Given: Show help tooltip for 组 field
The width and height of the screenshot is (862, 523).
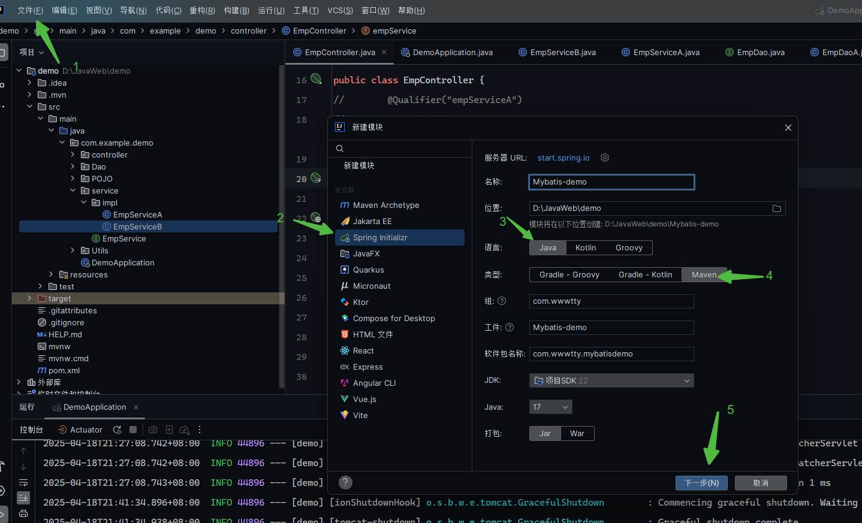Looking at the screenshot, I should pyautogui.click(x=502, y=301).
